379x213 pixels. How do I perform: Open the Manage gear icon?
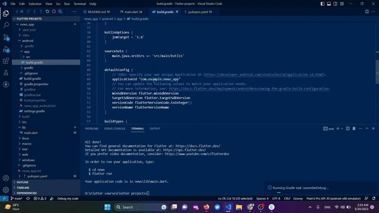click(x=6, y=190)
